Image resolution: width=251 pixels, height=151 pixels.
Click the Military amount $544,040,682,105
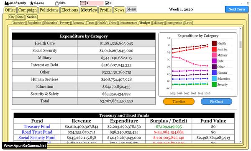point(116,58)
